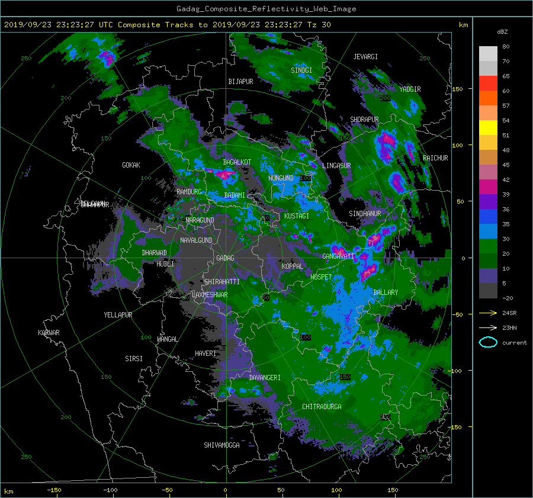The height and width of the screenshot is (498, 533).
Task: Select the magenta 39 dBZ legend swatch
Action: click(488, 187)
